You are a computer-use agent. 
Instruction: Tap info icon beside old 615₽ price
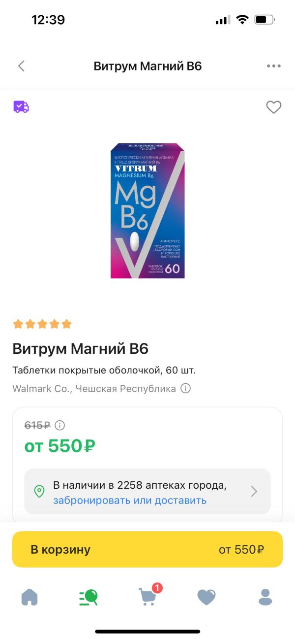pyautogui.click(x=59, y=425)
